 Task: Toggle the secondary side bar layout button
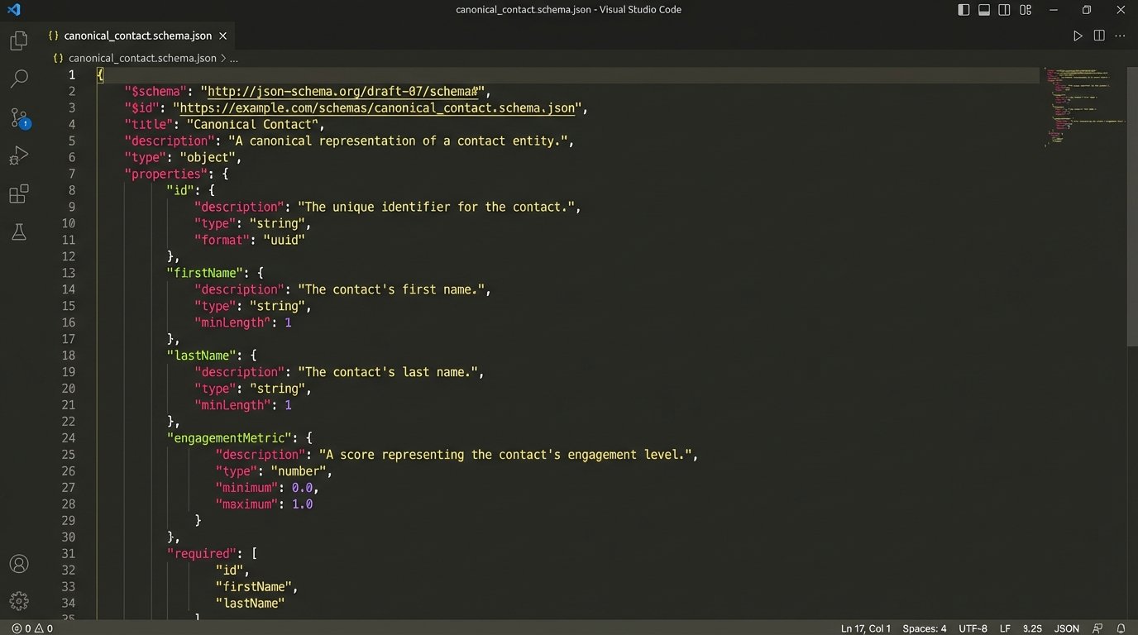1004,10
